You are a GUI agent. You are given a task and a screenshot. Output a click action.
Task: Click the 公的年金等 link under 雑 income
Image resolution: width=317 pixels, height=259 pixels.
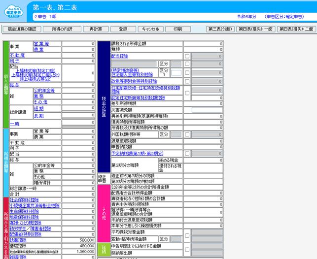coord(44,91)
